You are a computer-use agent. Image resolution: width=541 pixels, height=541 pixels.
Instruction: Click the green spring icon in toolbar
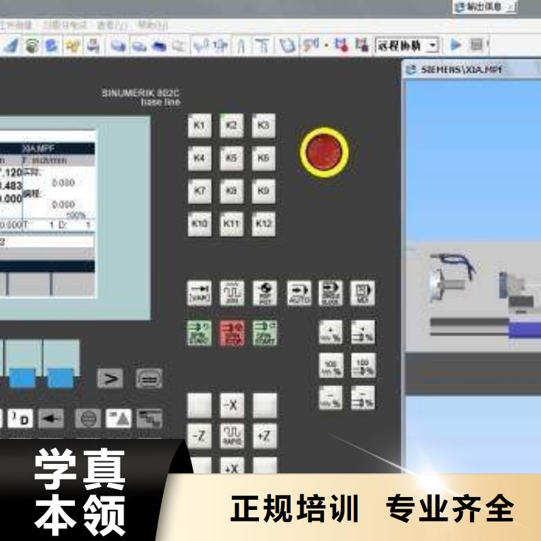(x=32, y=45)
